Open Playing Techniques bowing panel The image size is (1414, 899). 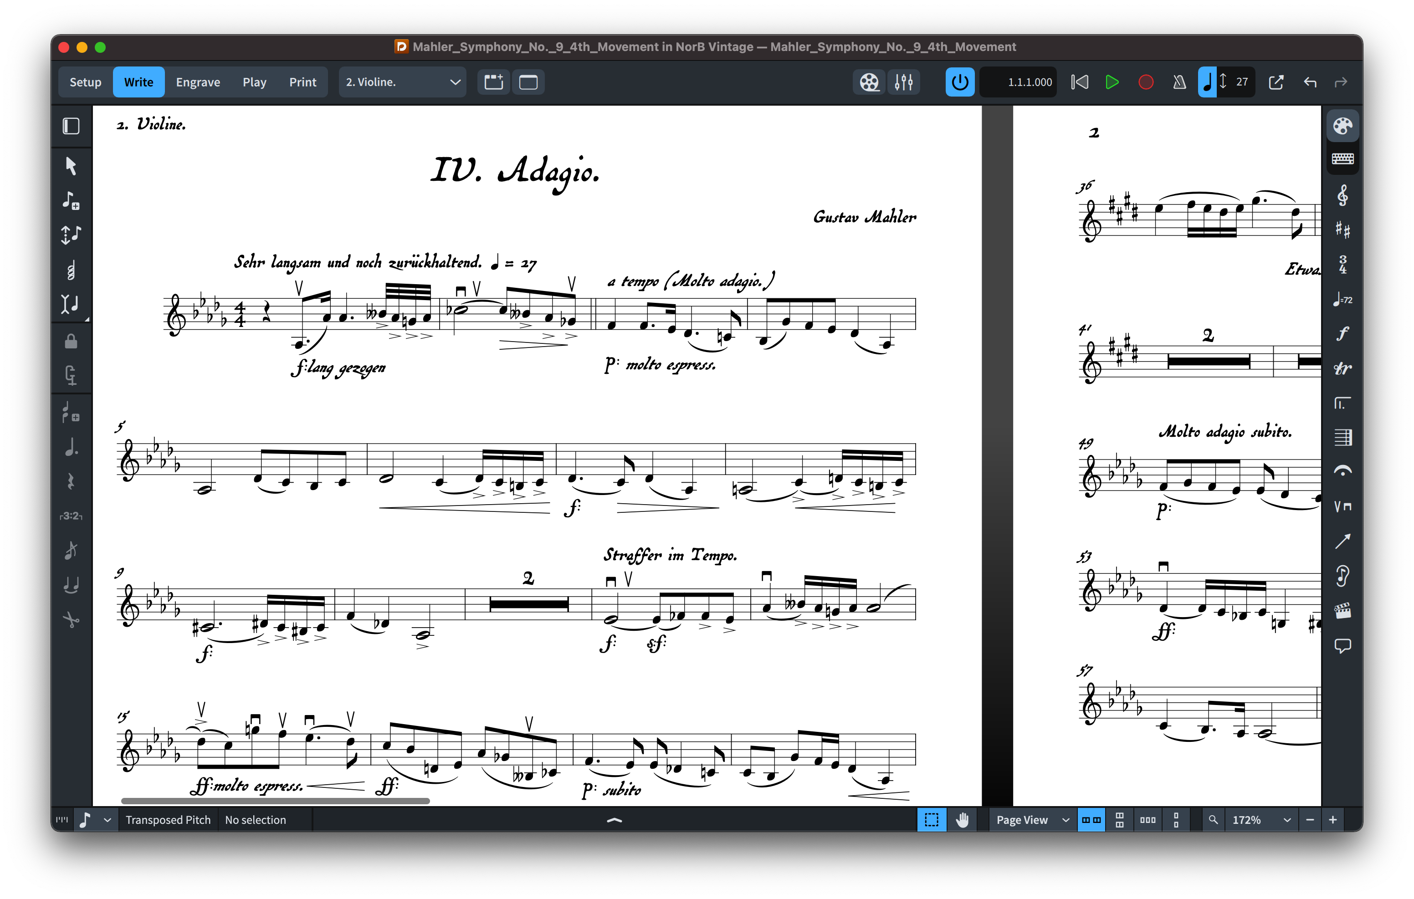pyautogui.click(x=1342, y=506)
